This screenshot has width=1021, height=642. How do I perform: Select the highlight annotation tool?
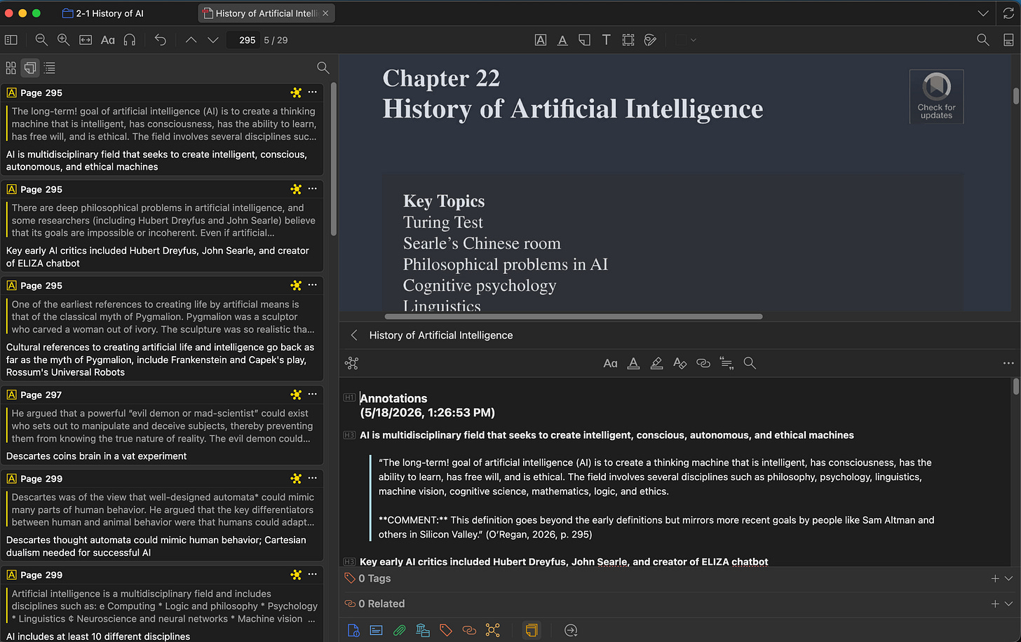pyautogui.click(x=541, y=40)
